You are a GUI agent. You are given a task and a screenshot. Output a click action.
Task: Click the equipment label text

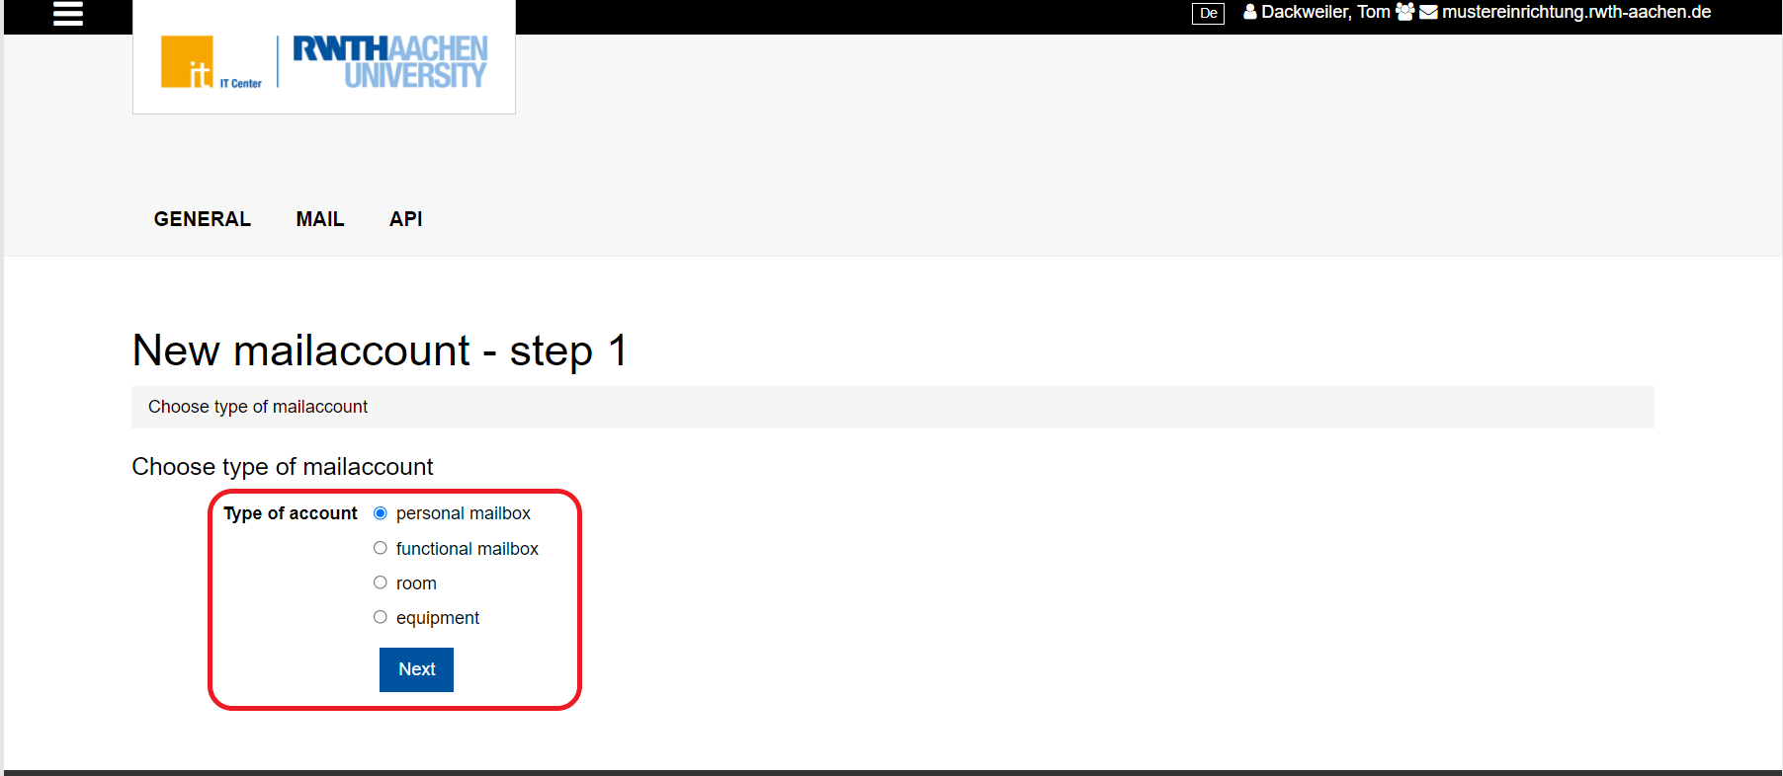438,618
